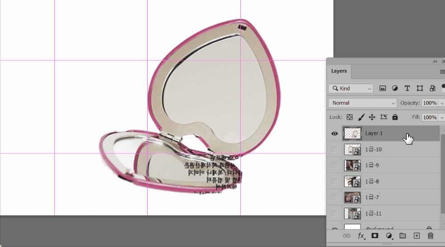Open the Normal blend mode dropdown
Viewport: 445px width, 247px height.
click(x=362, y=103)
